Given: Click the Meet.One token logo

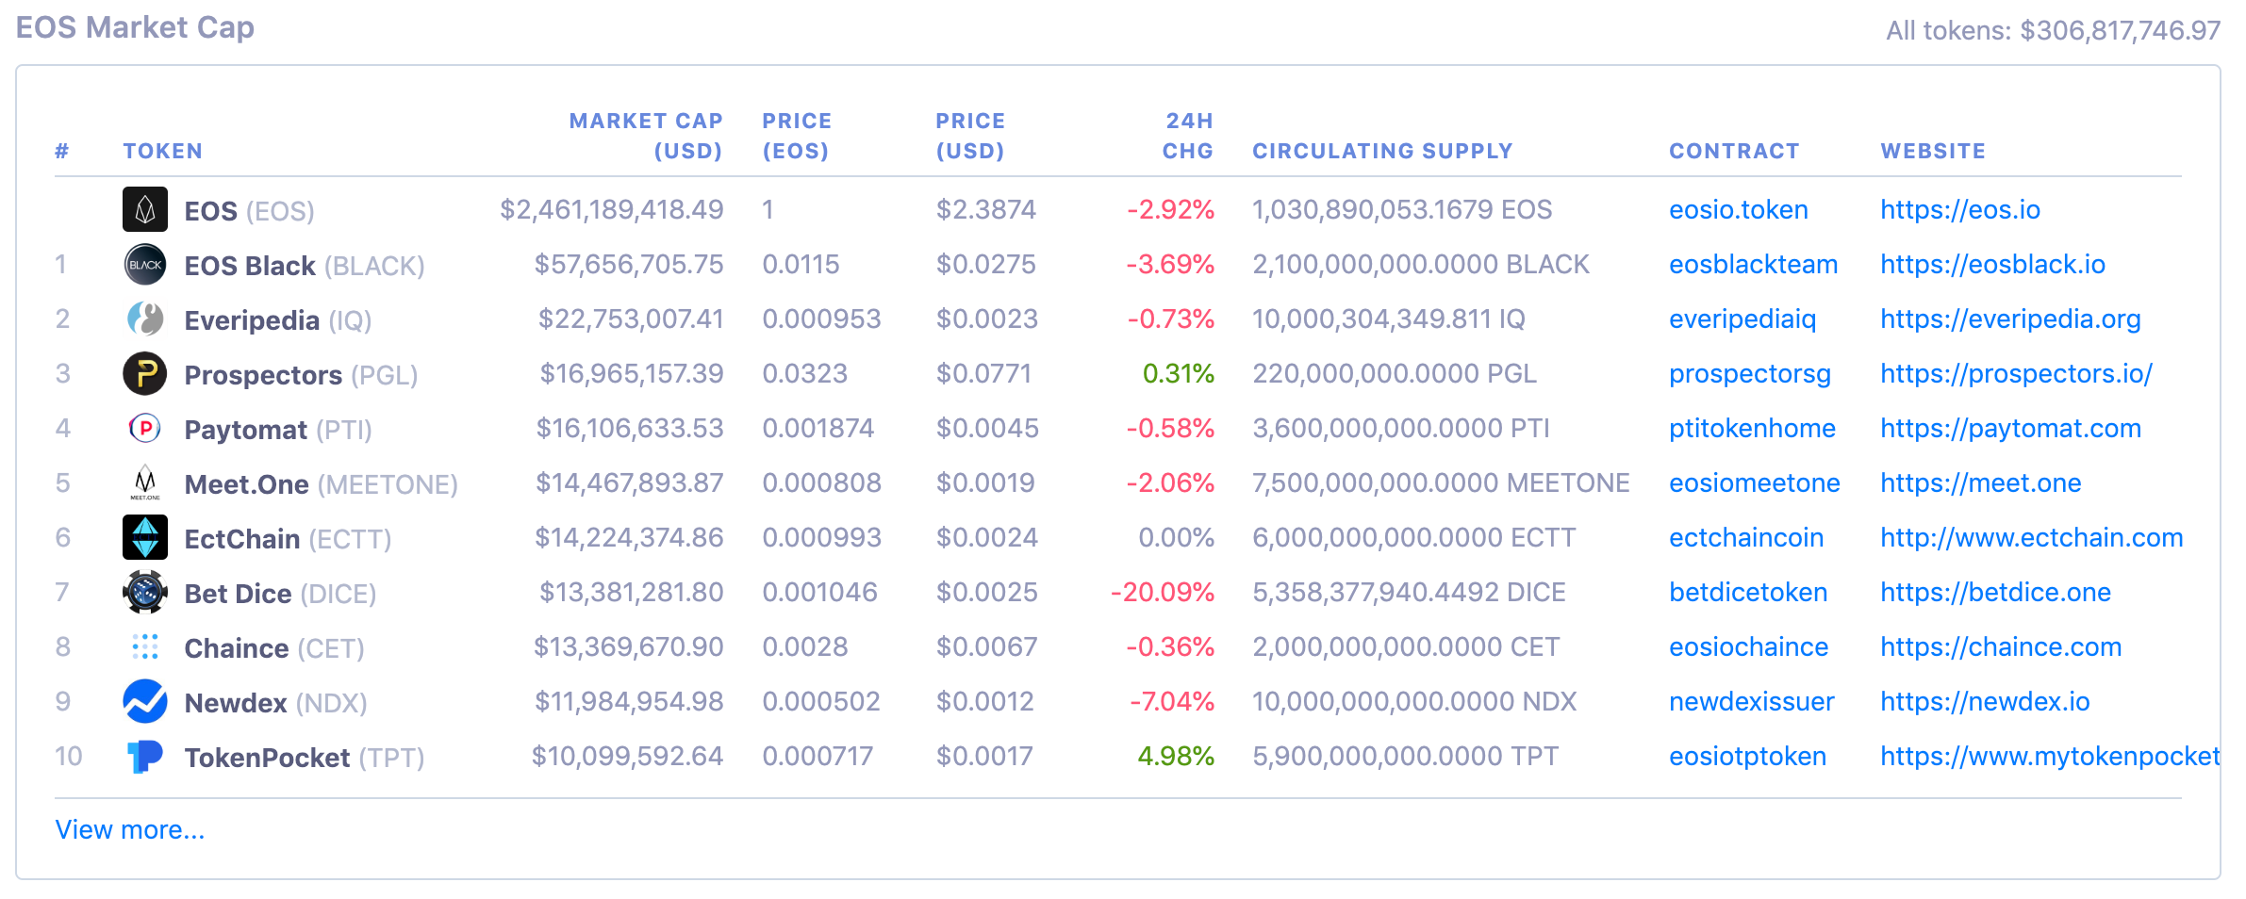Looking at the screenshot, I should 145,482.
